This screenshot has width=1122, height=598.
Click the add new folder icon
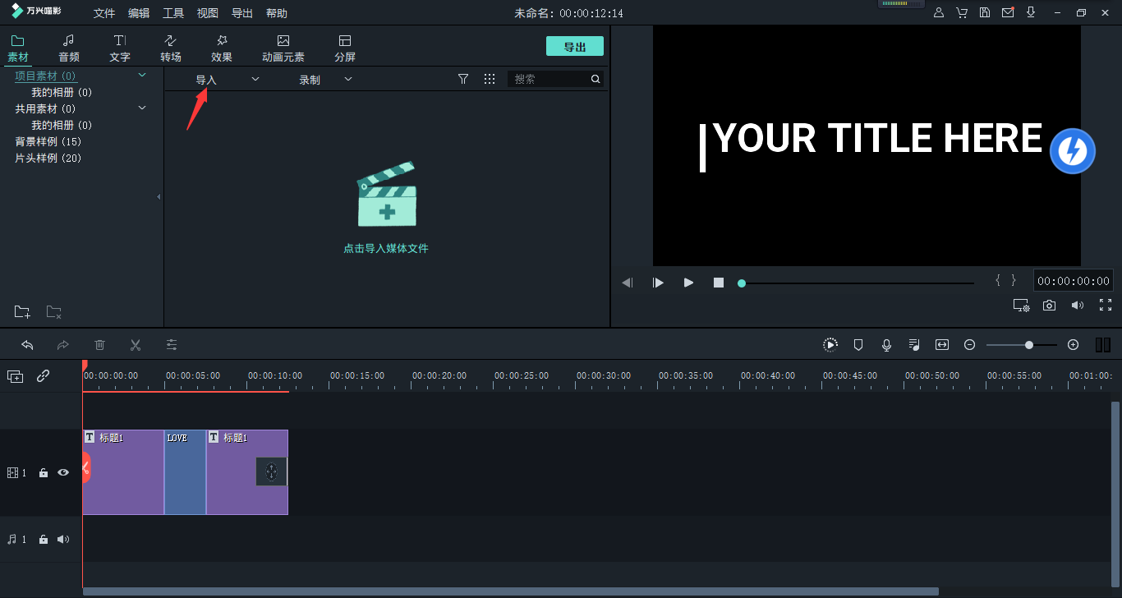[22, 312]
